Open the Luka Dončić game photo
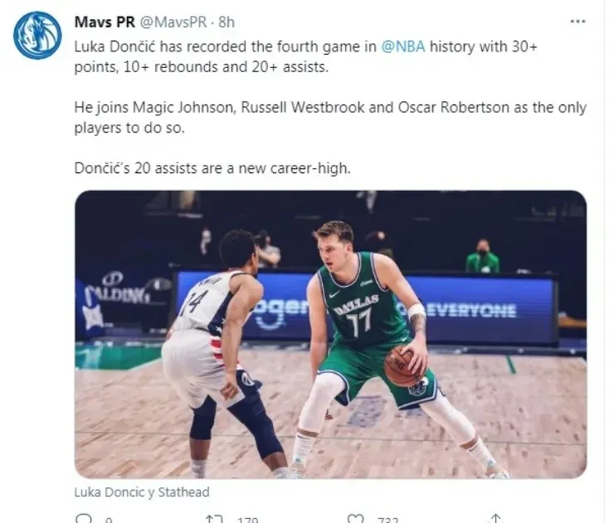This screenshot has width=614, height=523. (x=330, y=334)
